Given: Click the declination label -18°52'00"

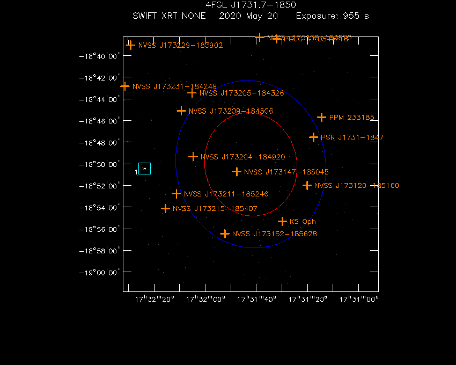Looking at the screenshot, I should (x=100, y=186).
